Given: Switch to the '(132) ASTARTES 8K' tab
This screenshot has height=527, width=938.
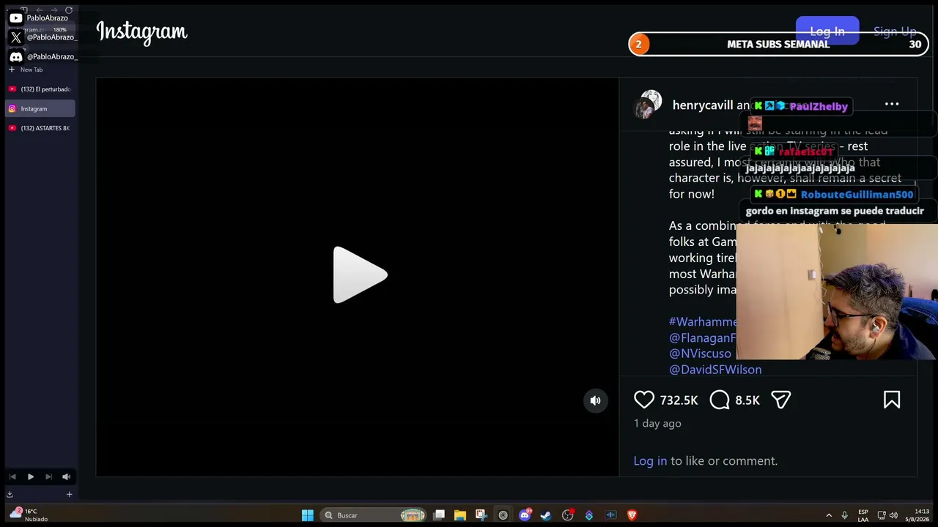Looking at the screenshot, I should pyautogui.click(x=40, y=128).
